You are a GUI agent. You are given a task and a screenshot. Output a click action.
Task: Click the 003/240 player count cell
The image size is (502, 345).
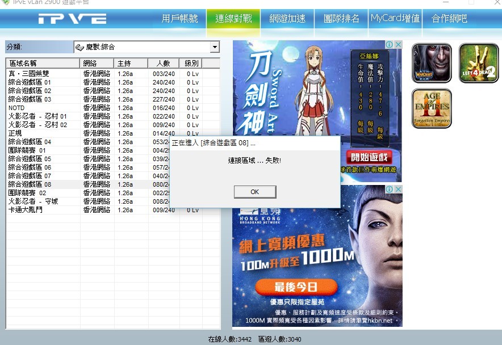[x=164, y=74]
